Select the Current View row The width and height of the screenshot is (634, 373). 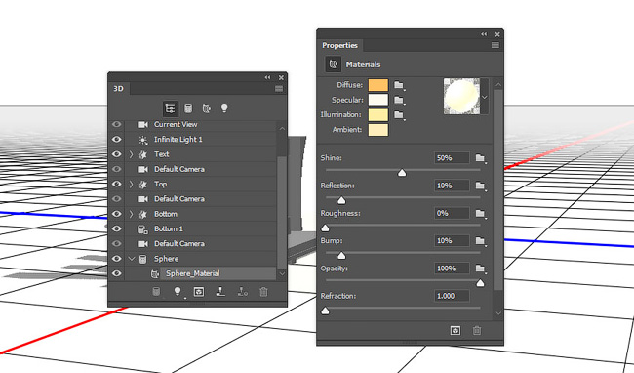coord(201,124)
